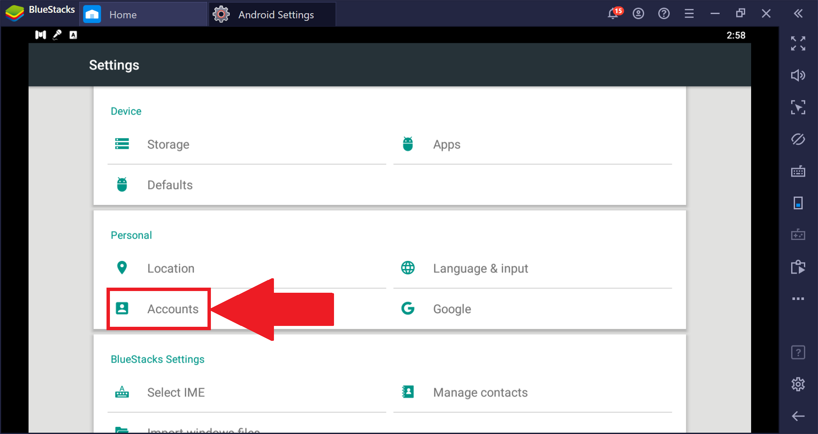Open Location settings

247,268
